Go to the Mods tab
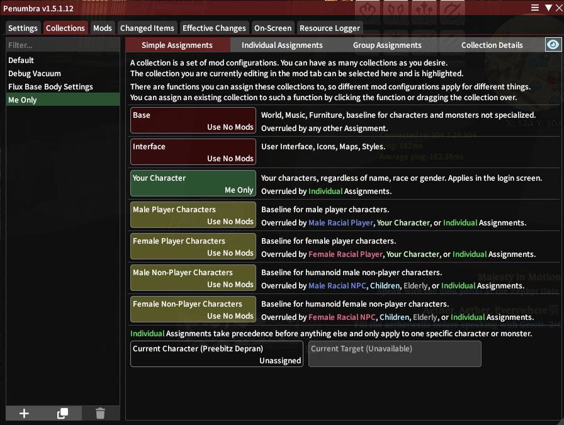Viewport: 564px width, 425px height. point(103,28)
